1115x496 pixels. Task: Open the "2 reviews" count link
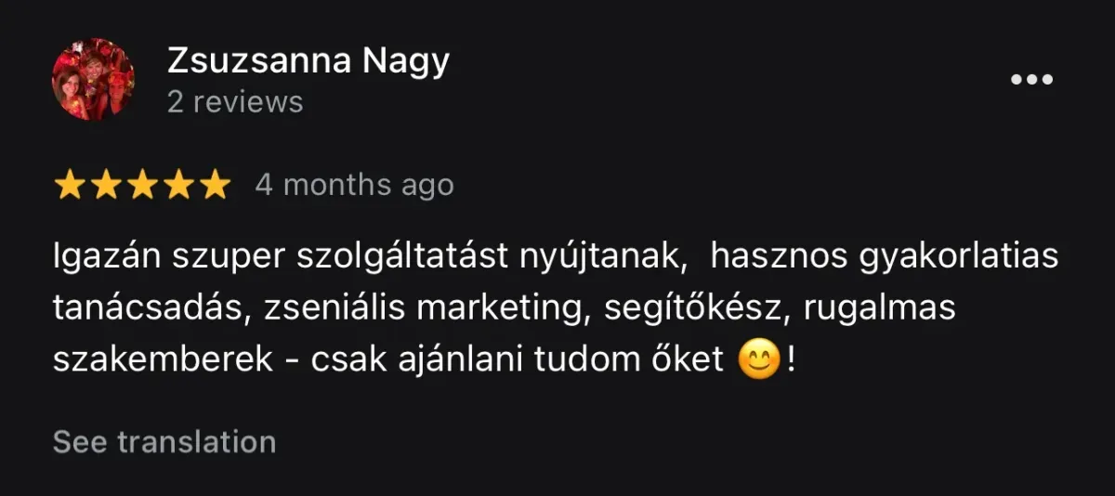point(235,101)
